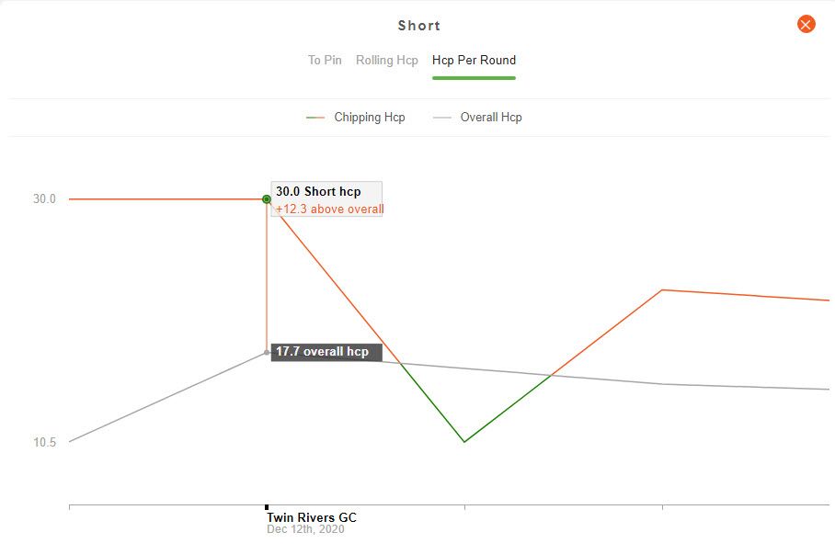Click the Chipping Hcp orange-green line swatch

click(x=315, y=118)
